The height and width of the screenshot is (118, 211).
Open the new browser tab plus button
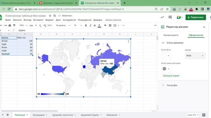(124, 3)
